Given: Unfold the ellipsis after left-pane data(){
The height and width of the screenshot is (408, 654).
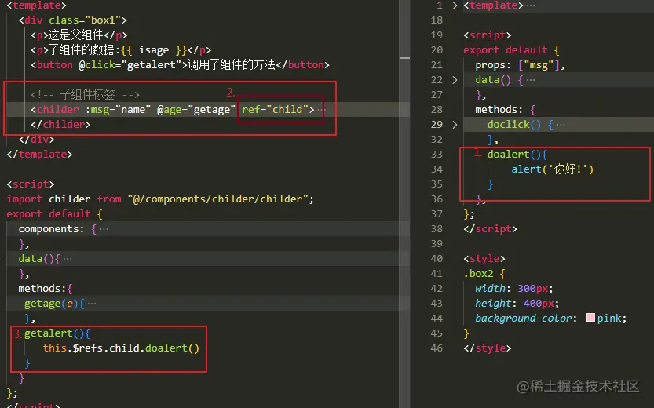Looking at the screenshot, I should coord(68,259).
